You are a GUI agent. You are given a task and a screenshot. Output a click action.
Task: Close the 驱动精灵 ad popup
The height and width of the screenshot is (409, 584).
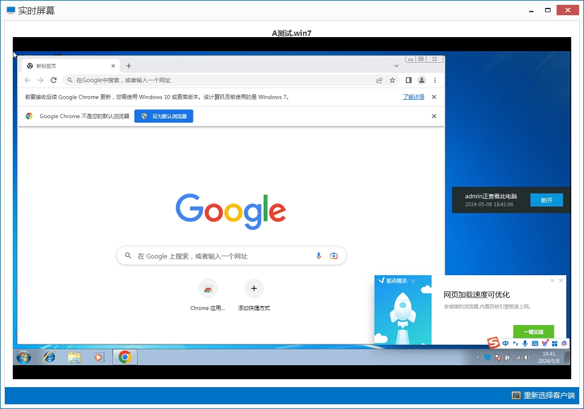(561, 281)
